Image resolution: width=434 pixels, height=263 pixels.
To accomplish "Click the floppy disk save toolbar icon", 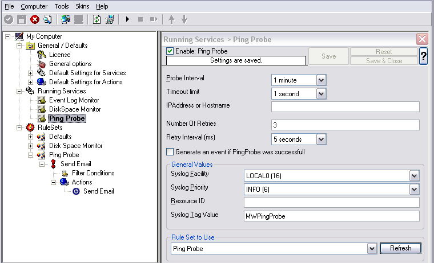I will click(x=22, y=19).
